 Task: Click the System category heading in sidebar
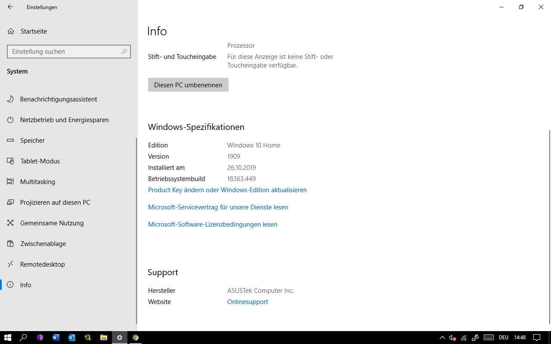coord(17,71)
